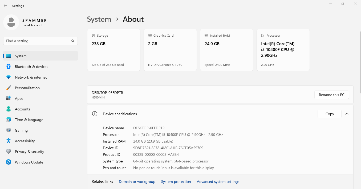
Task: Click the 238 GB Storage card
Action: click(114, 50)
